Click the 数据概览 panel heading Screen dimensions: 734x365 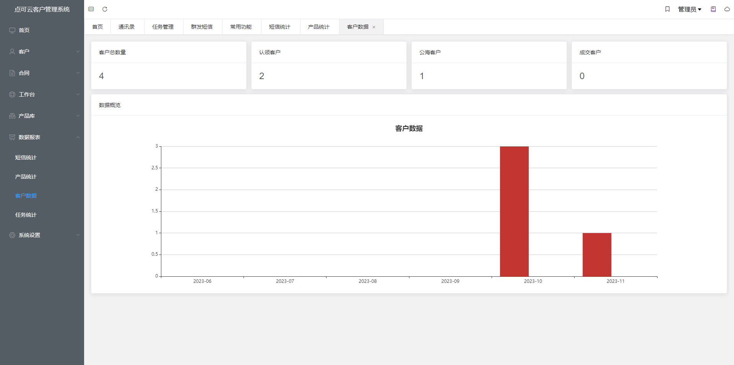[110, 105]
